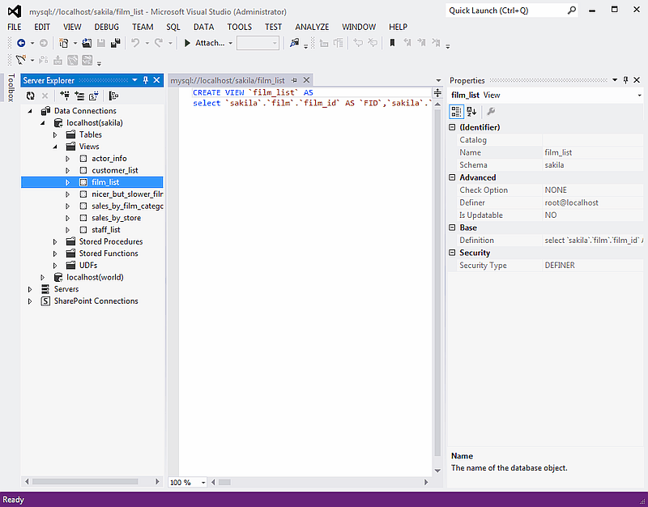Click the Server Explorer horizontal scrollbar
The height and width of the screenshot is (507, 648).
coord(85,482)
